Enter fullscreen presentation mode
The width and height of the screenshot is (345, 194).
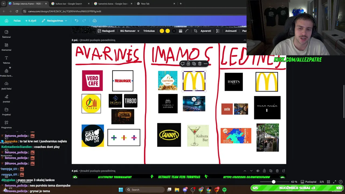(x=334, y=182)
